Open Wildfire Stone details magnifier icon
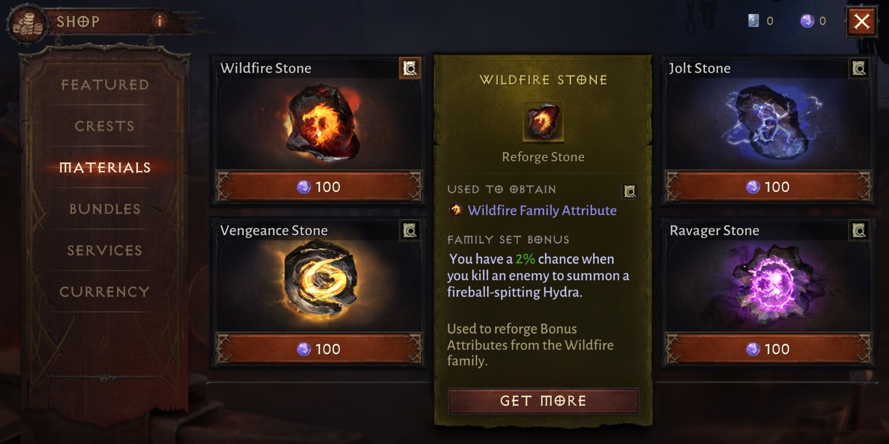Viewport: 889px width, 444px height. (410, 68)
